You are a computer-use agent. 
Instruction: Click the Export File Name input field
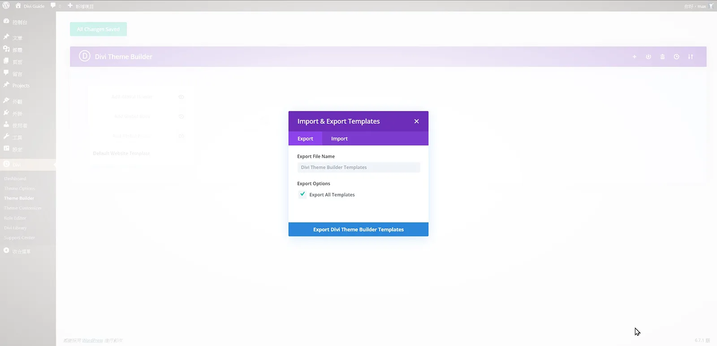click(x=358, y=167)
